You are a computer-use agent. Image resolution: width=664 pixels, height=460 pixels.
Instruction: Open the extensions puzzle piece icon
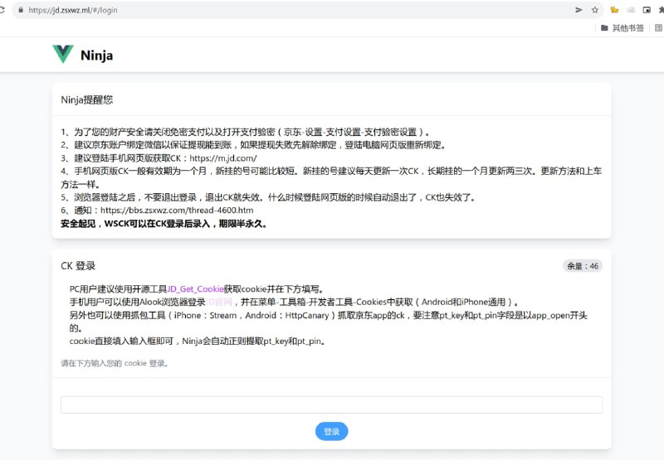point(660,10)
